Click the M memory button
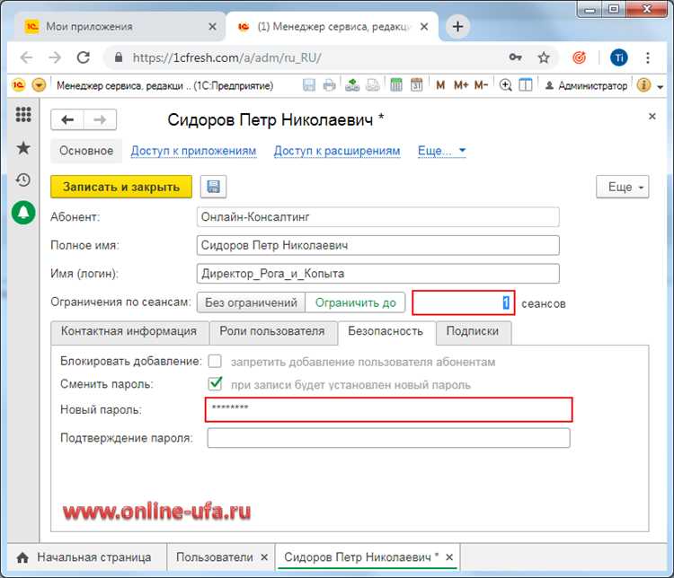Screen dimensions: 674x578 (x=440, y=85)
